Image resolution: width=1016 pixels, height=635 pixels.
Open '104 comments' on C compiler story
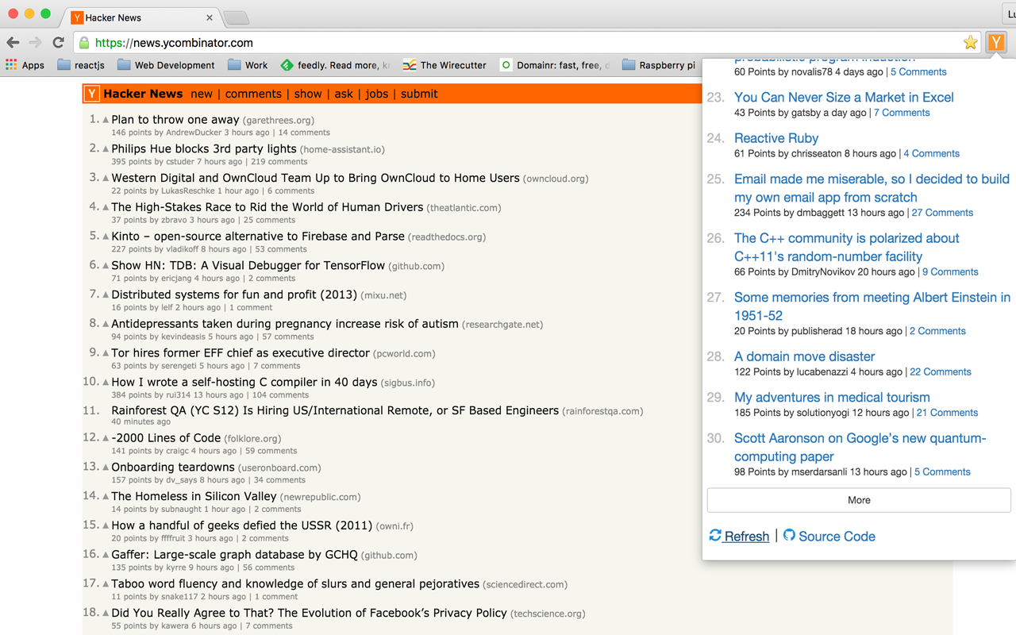280,394
